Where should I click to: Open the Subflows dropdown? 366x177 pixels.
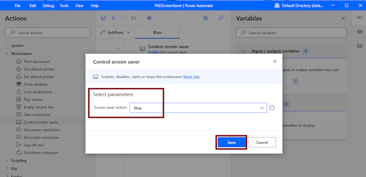point(115,33)
